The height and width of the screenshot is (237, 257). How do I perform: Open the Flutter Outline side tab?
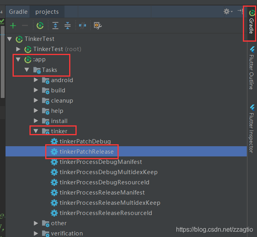click(x=251, y=68)
